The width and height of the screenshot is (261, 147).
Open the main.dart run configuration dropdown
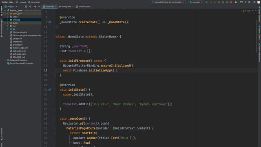197,2
